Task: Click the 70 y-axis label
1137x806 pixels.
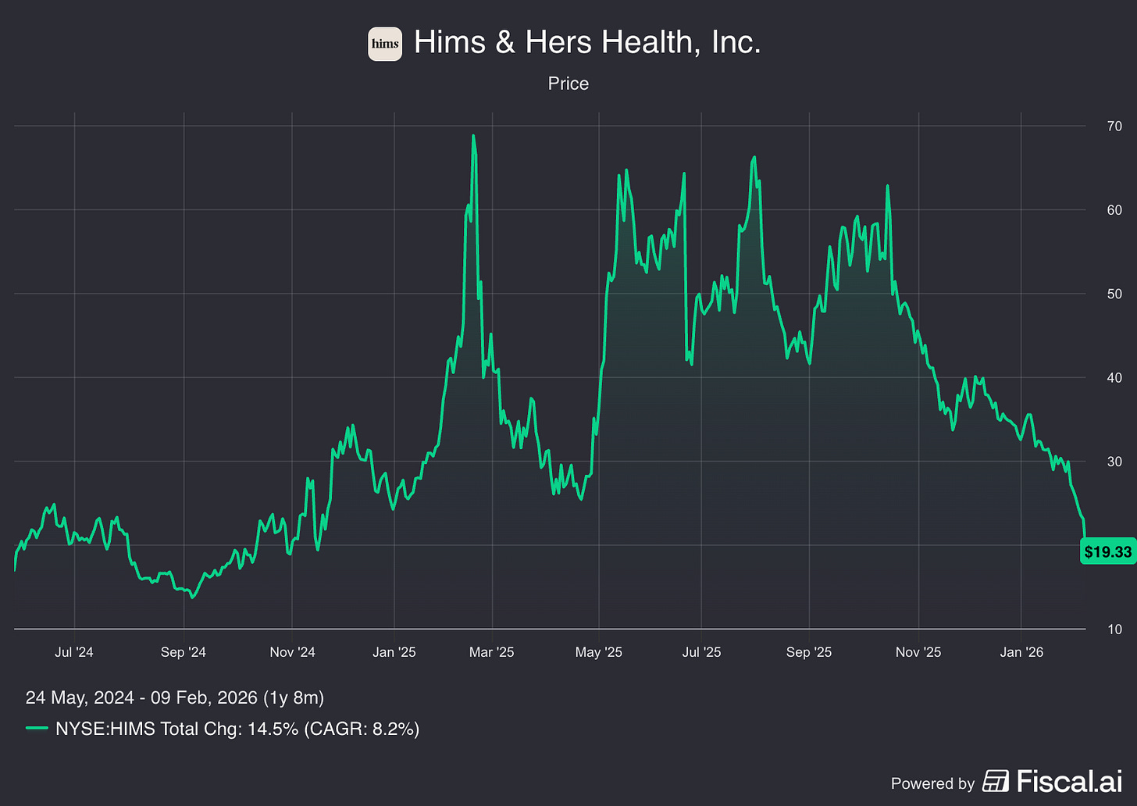Action: (x=1114, y=127)
